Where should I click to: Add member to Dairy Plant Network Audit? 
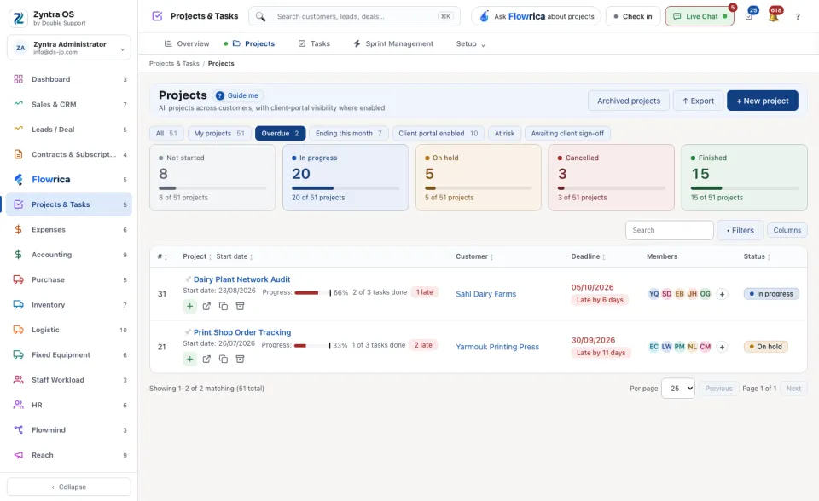pyautogui.click(x=722, y=294)
